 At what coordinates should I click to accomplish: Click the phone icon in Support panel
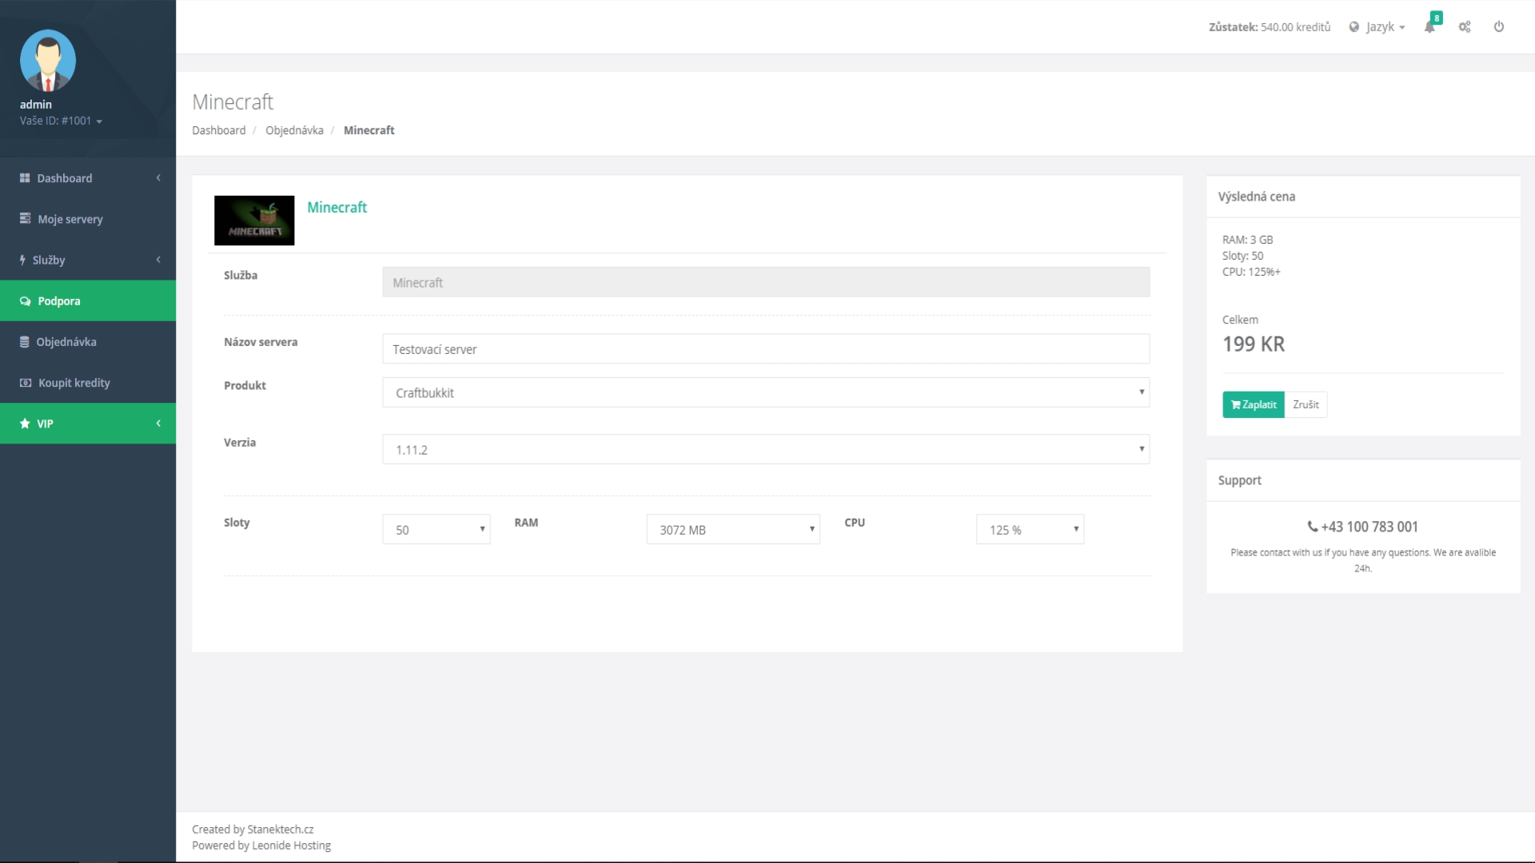coord(1312,527)
